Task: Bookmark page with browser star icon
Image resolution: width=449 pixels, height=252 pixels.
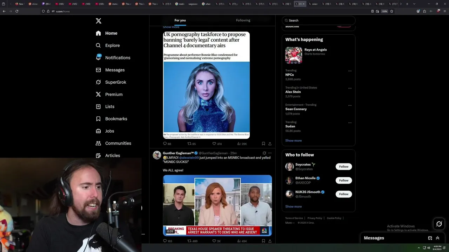Action: tap(391, 11)
